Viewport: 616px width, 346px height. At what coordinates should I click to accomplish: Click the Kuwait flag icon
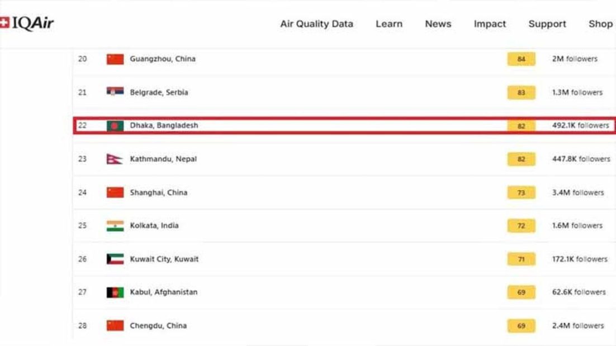(115, 259)
